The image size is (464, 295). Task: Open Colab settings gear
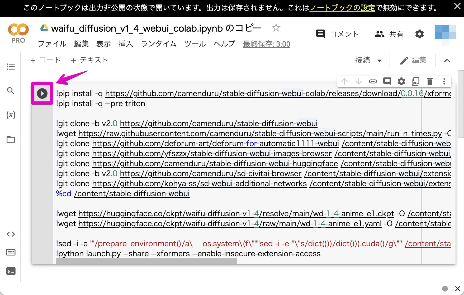pyautogui.click(x=419, y=34)
